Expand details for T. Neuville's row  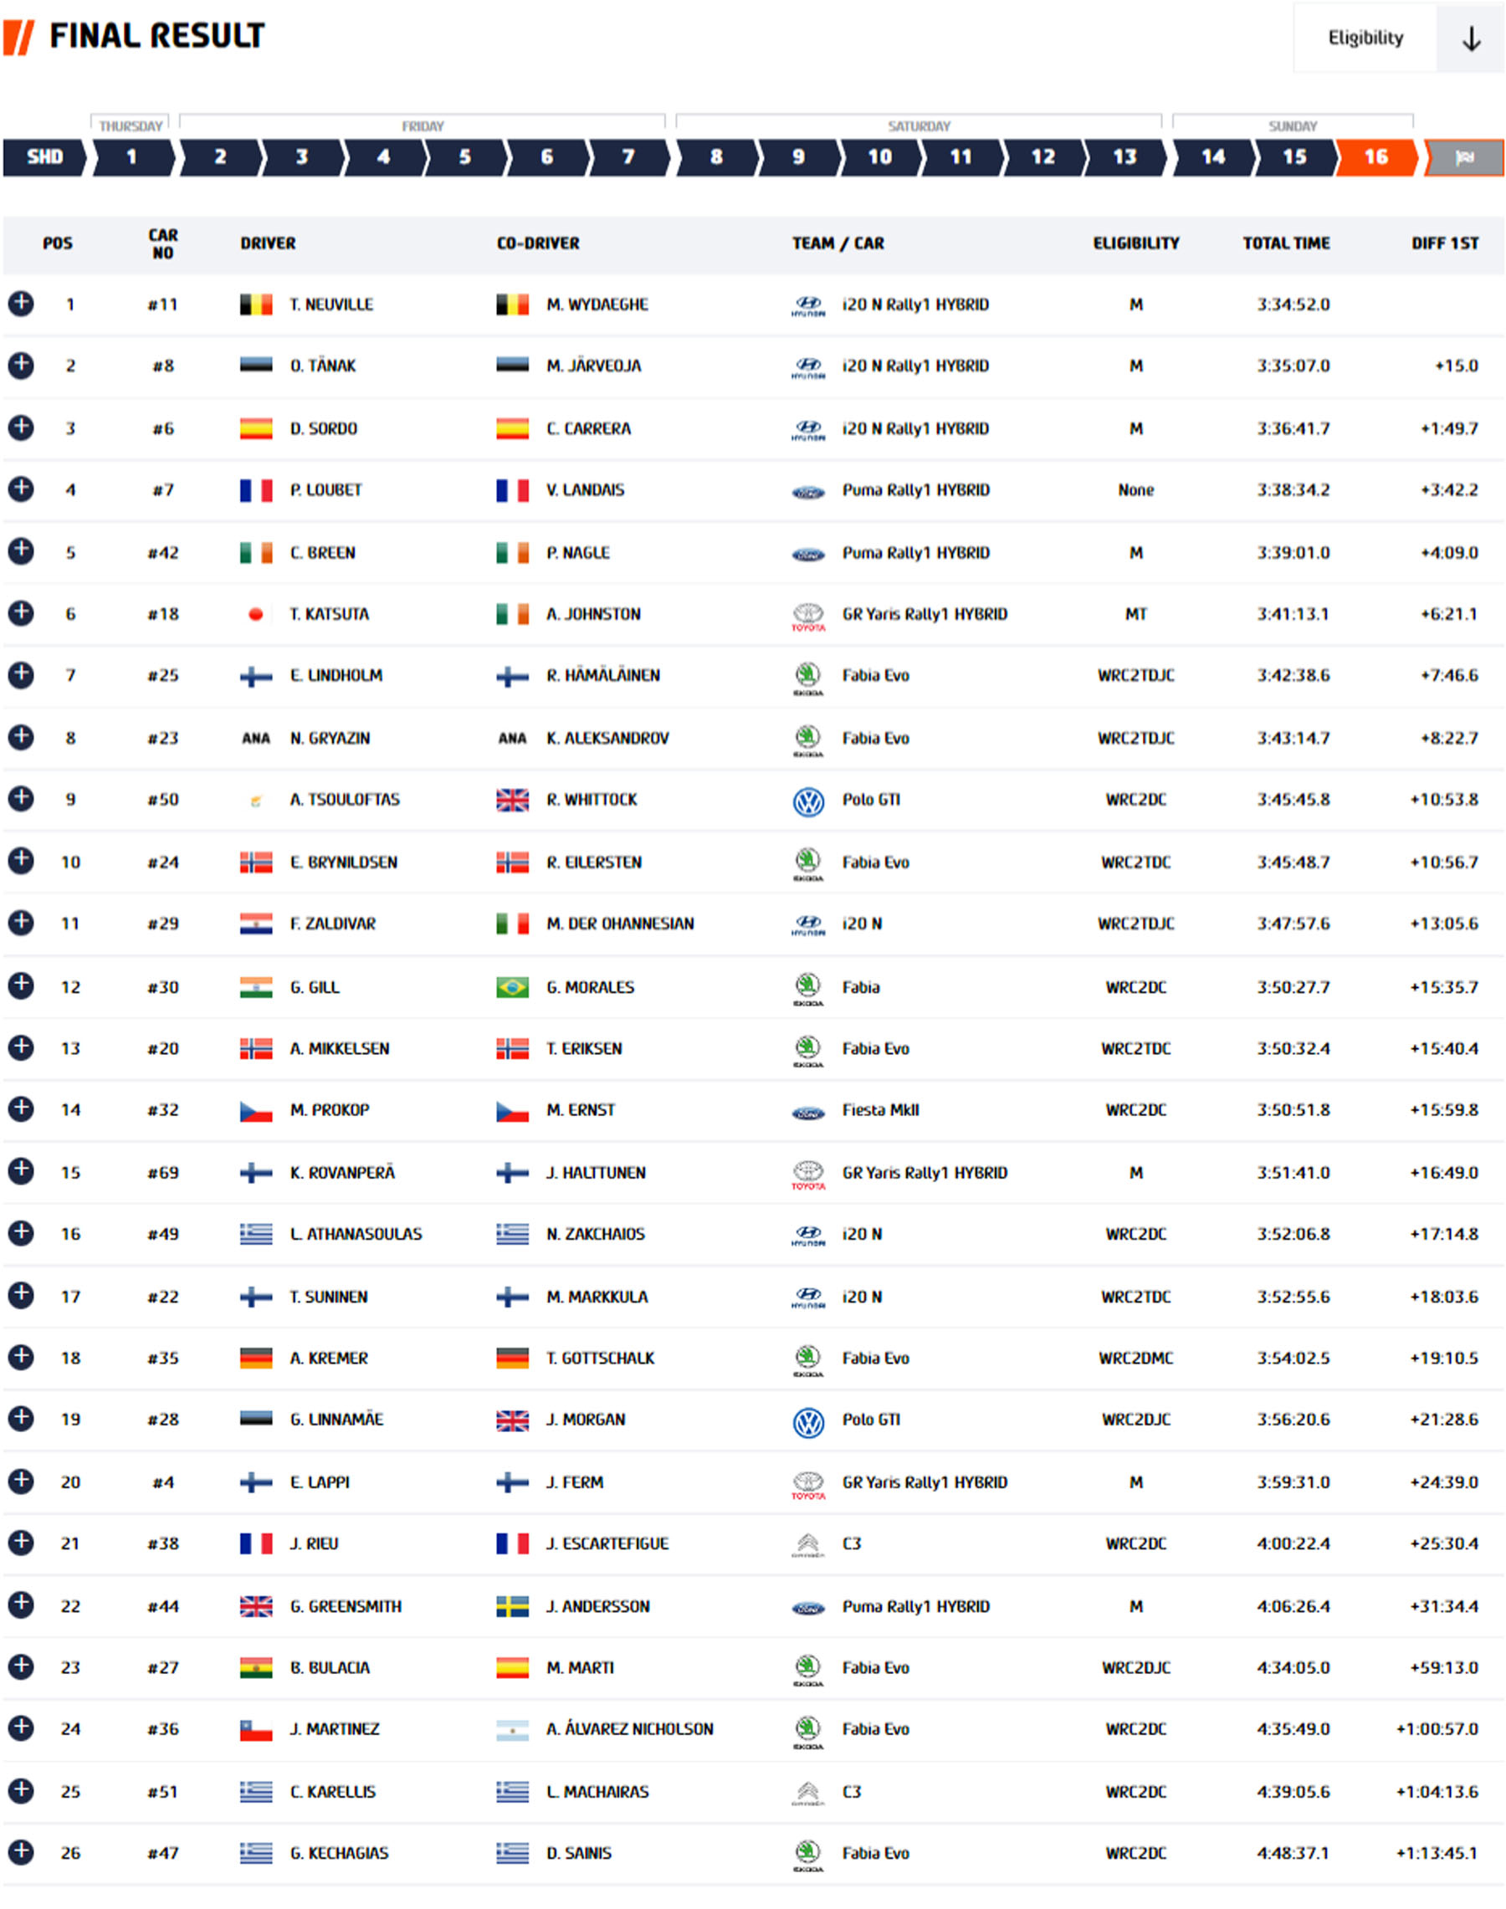(x=21, y=304)
